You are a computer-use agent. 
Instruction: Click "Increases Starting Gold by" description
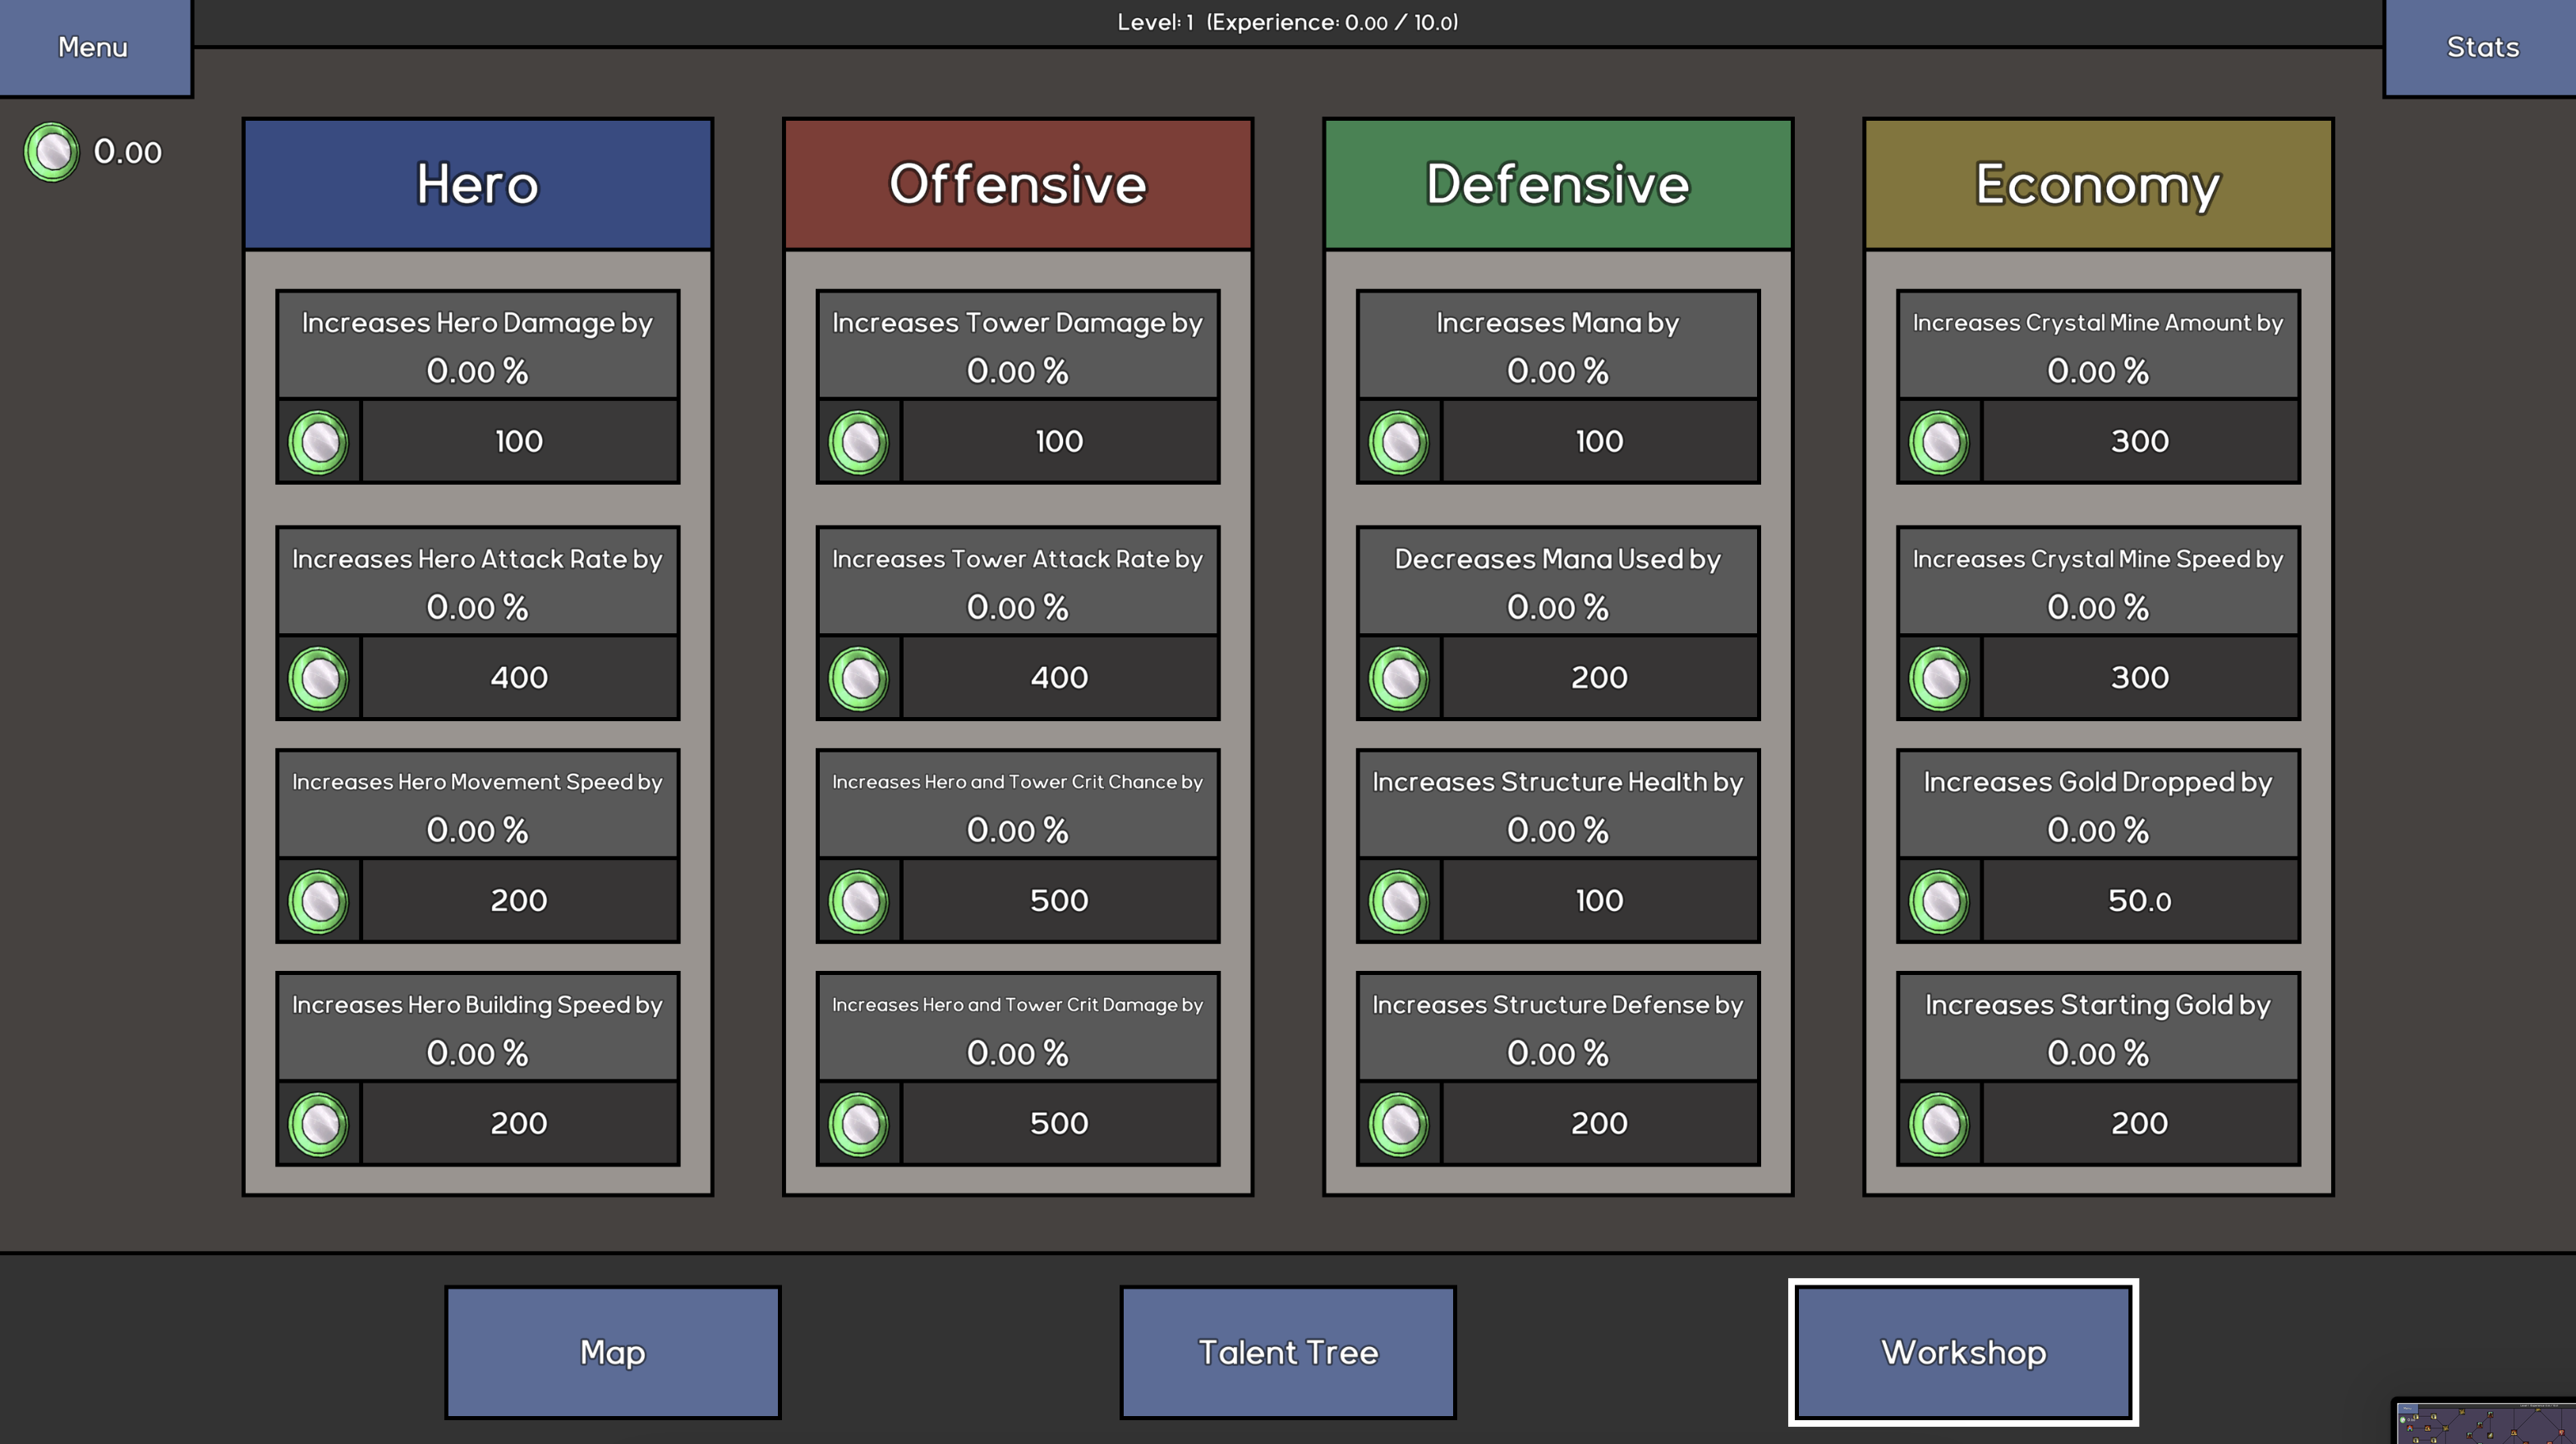[2098, 1005]
